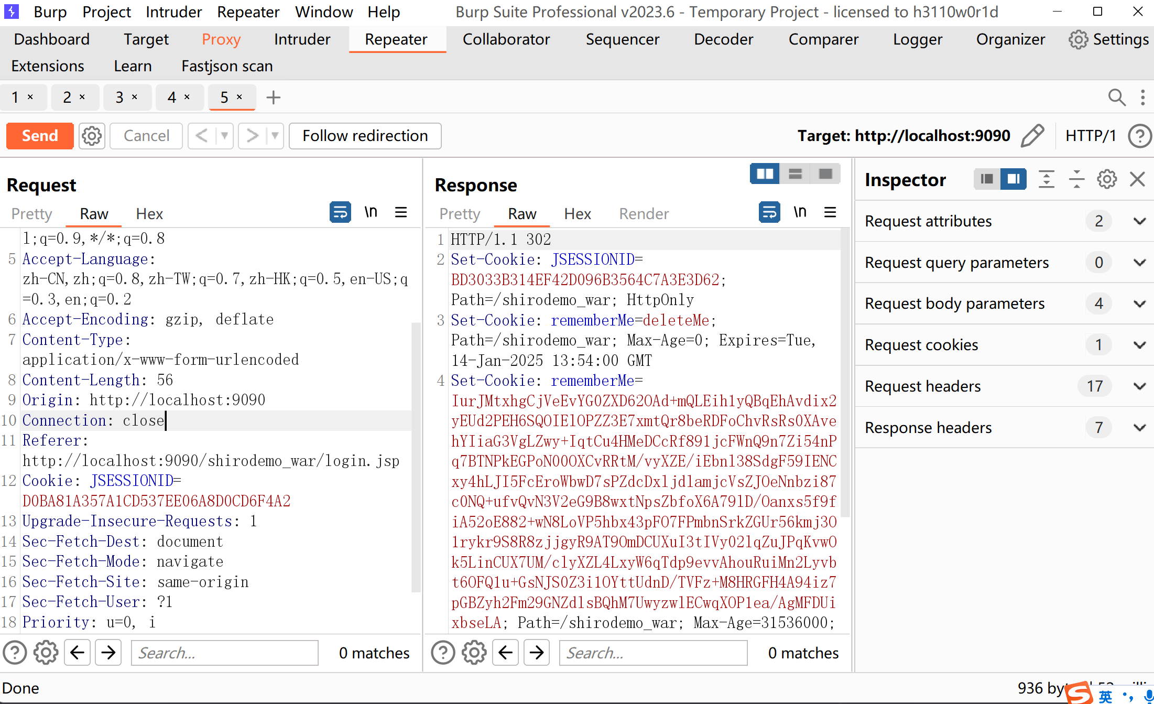Viewport: 1154px width, 704px height.
Task: Select the tabbed combined layout view
Action: coord(825,174)
